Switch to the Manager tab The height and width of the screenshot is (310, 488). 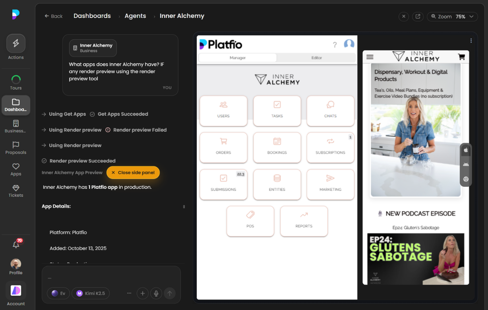(x=238, y=58)
